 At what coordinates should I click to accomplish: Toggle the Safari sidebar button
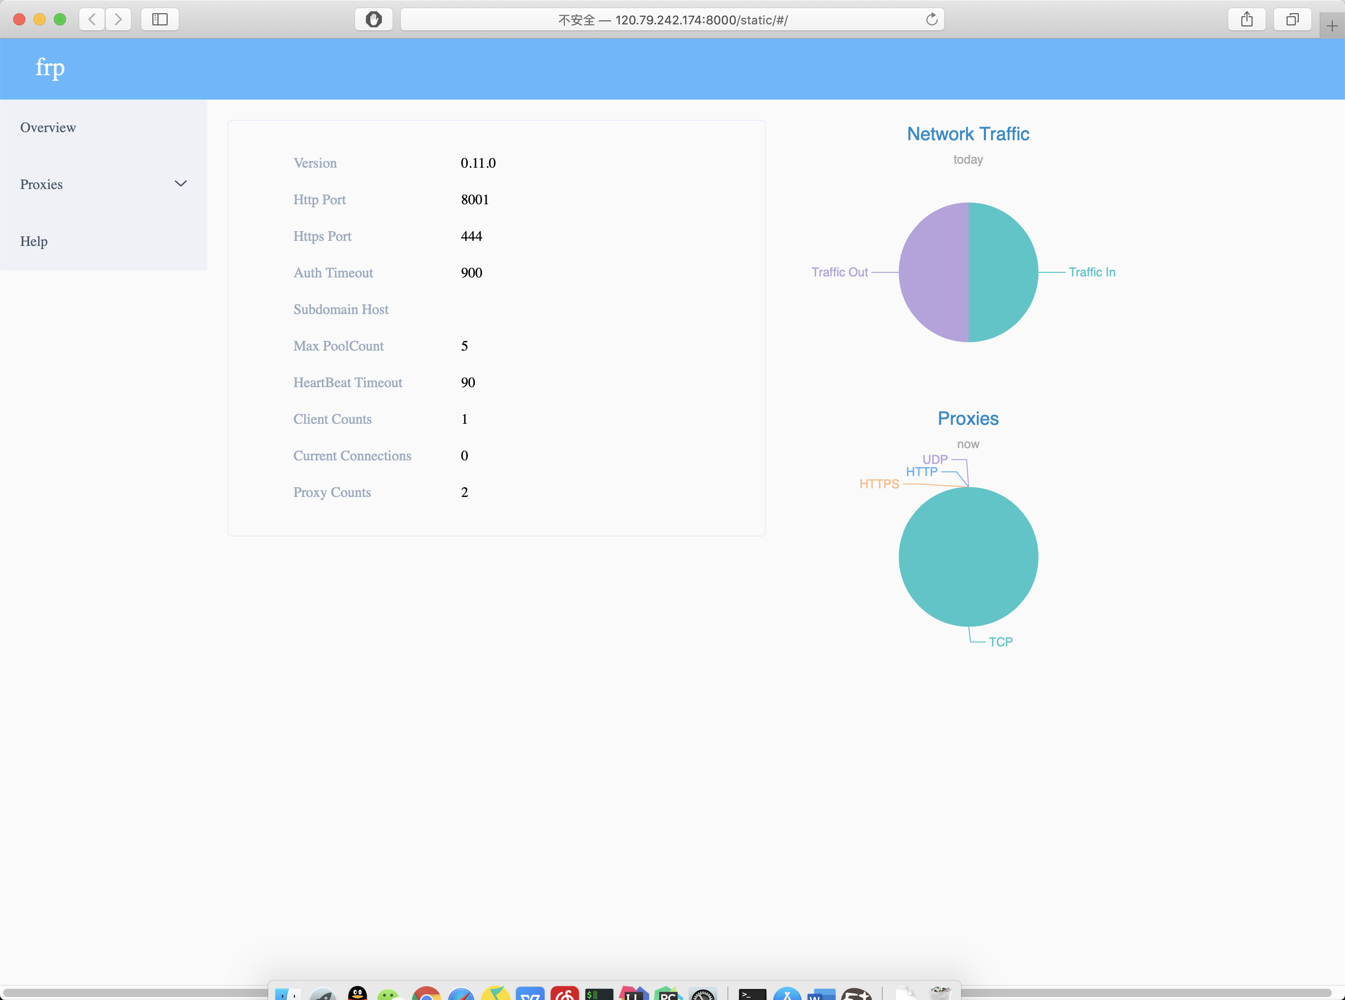[159, 19]
